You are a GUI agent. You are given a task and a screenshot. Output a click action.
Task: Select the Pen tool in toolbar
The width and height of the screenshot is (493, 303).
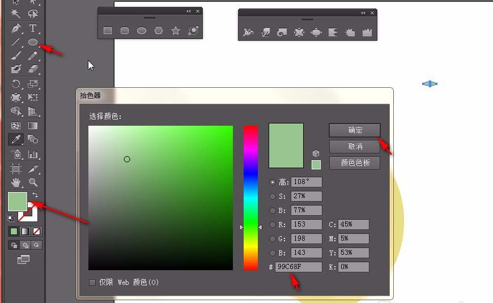click(x=16, y=28)
